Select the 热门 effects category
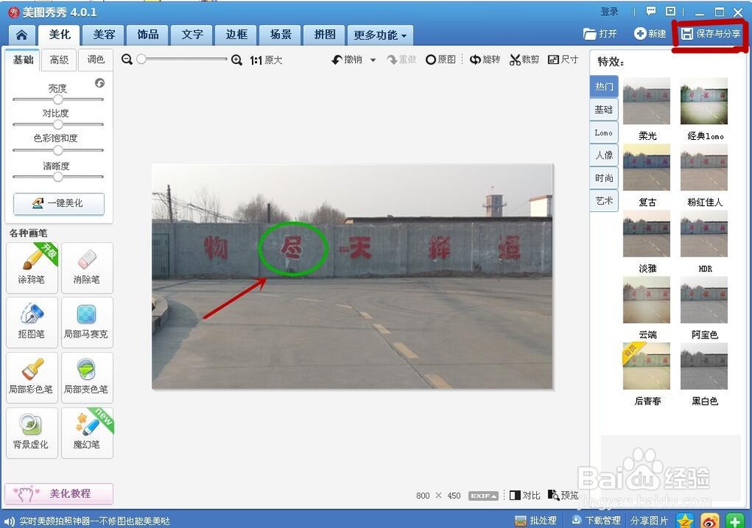Viewport: 752px width, 528px height. coord(604,86)
